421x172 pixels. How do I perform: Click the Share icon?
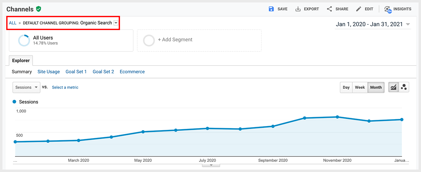click(x=329, y=9)
